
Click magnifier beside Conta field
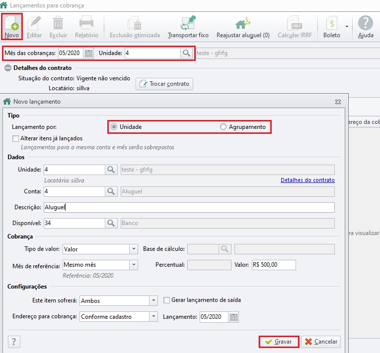[111, 191]
